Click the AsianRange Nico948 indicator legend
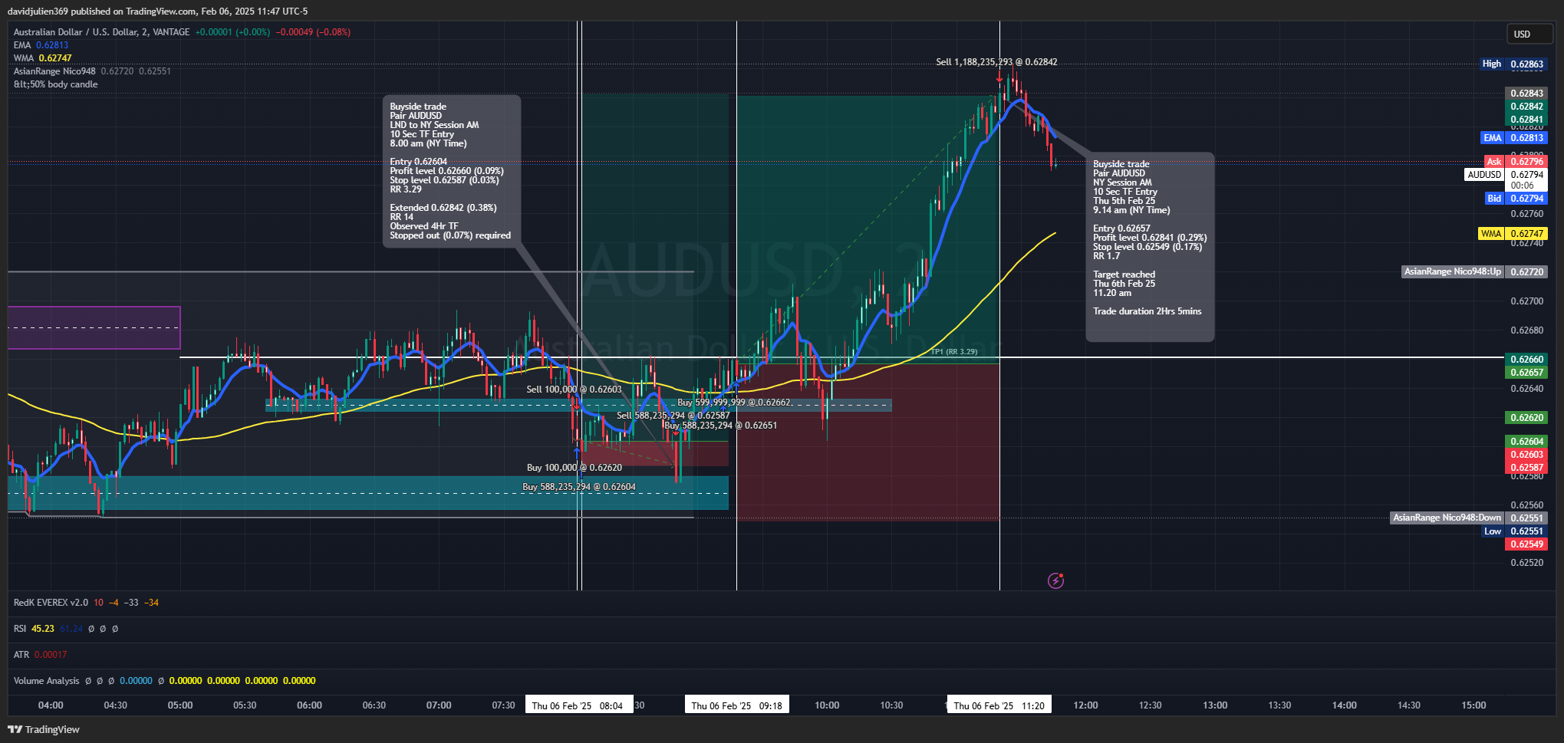Viewport: 1564px width, 743px height. pos(92,71)
